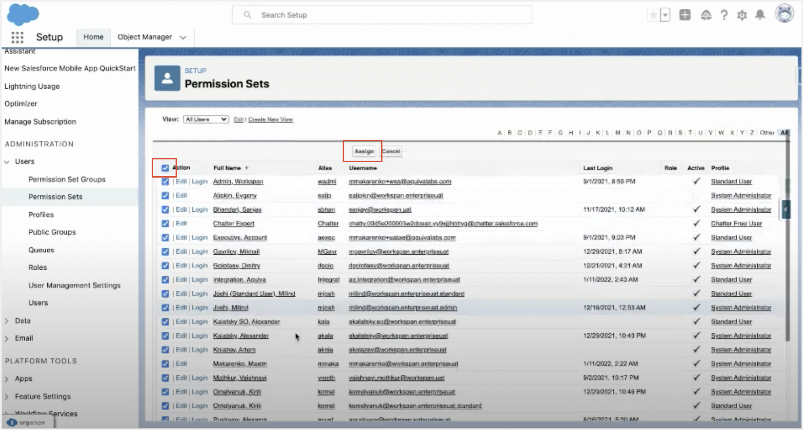Screen dimensions: 803x430
Task: Sort by the Full Name column header
Action: [x=227, y=168]
